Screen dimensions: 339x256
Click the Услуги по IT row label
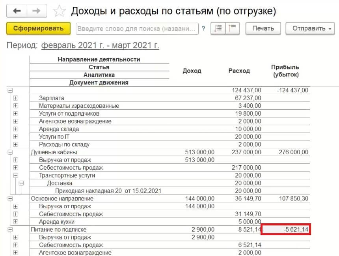pyautogui.click(x=54, y=137)
